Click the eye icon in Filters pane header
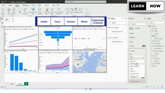This screenshot has width=165, height=93. 123,19
